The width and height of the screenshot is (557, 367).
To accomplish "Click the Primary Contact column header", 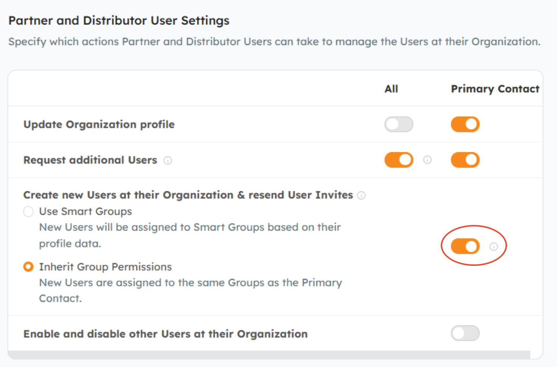I will [x=495, y=89].
